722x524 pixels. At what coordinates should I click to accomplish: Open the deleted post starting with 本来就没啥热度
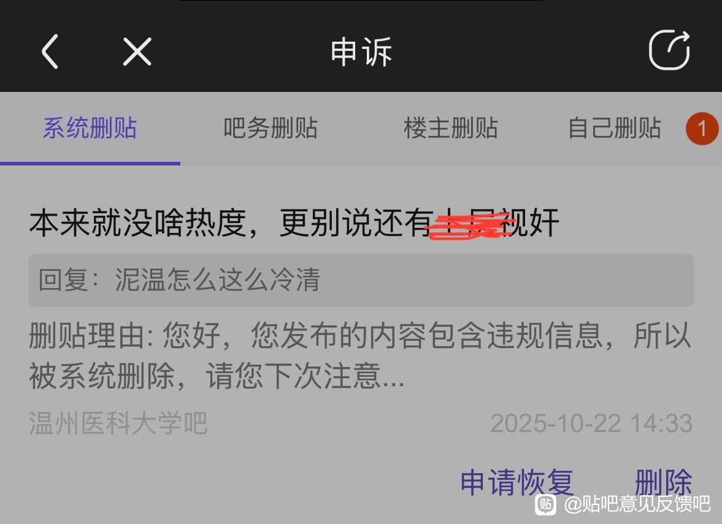(294, 222)
